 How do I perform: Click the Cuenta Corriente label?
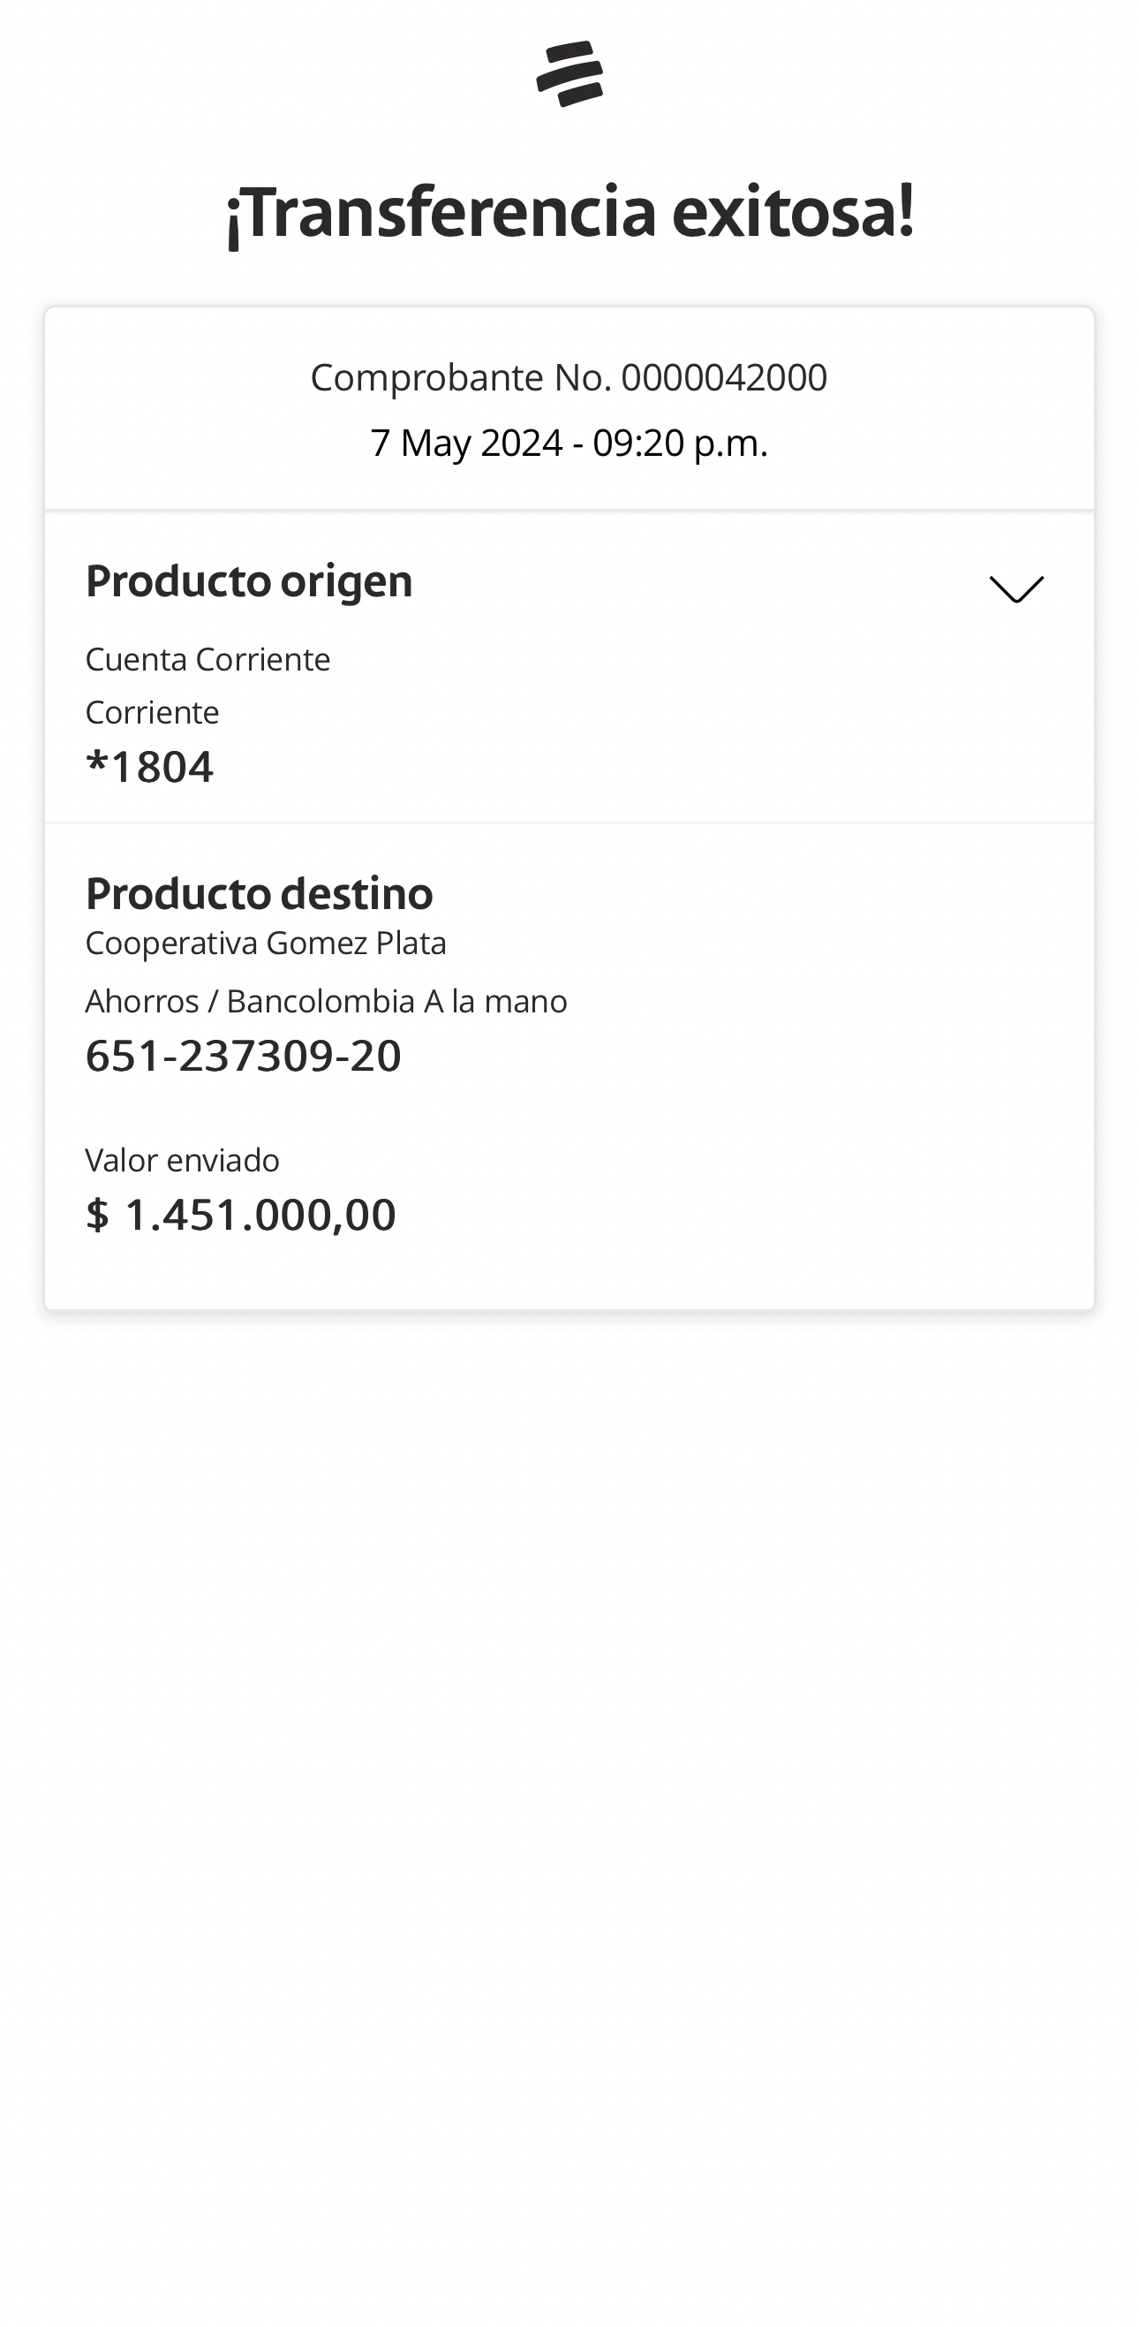point(207,659)
